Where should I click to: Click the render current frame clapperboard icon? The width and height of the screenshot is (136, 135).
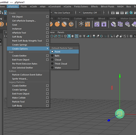(x=117, y=12)
